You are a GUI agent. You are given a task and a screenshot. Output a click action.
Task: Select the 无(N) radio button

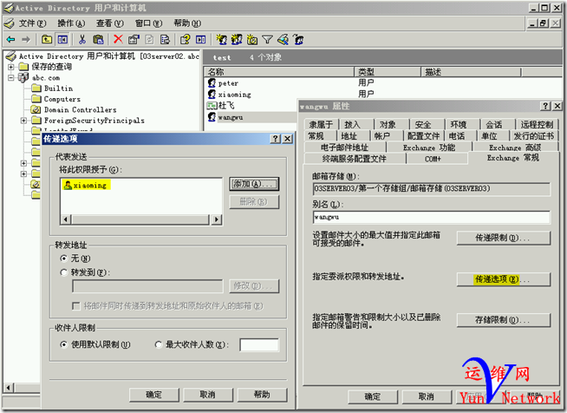(64, 259)
